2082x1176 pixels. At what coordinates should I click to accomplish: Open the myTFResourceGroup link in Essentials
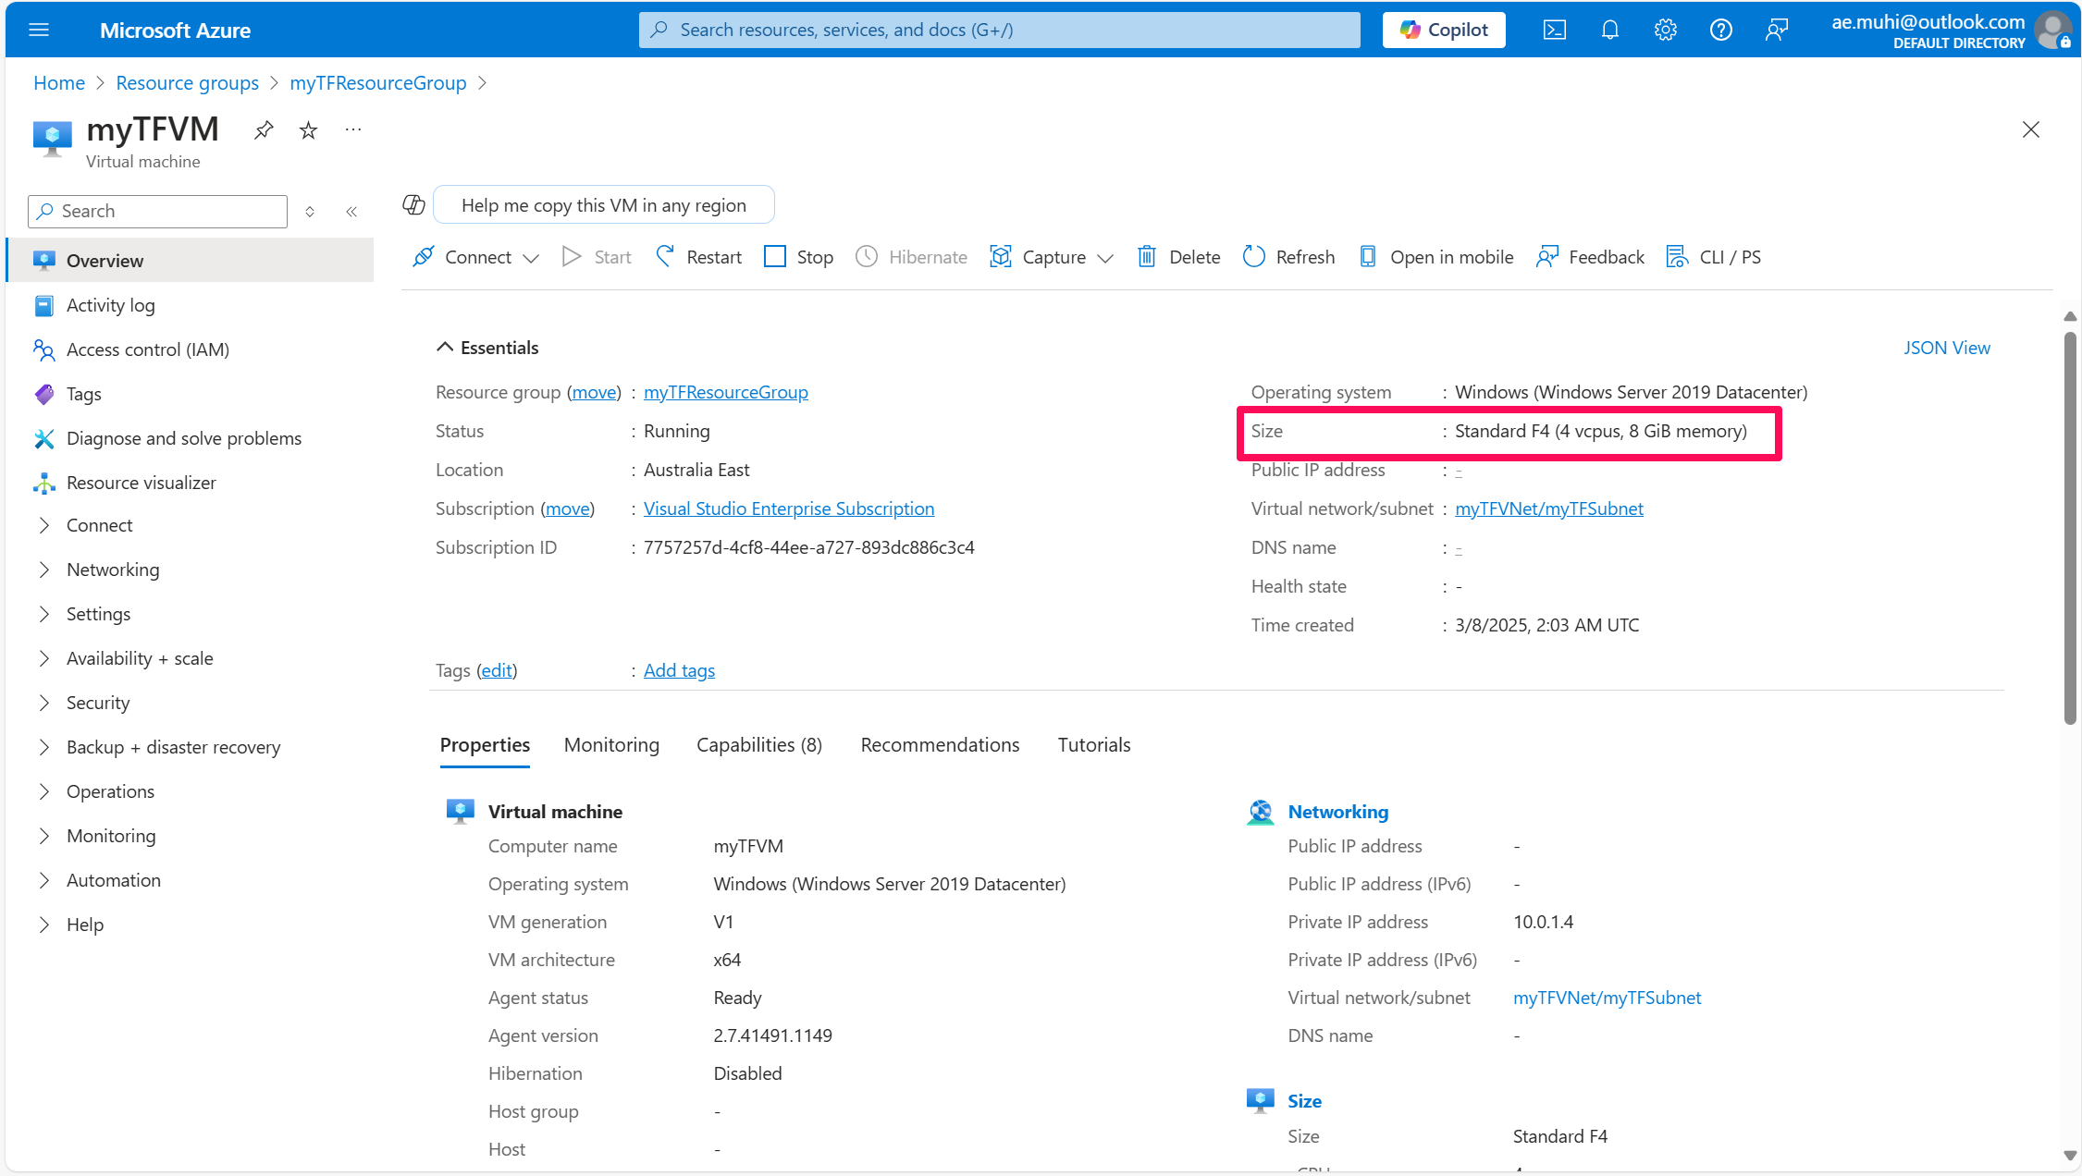click(726, 392)
